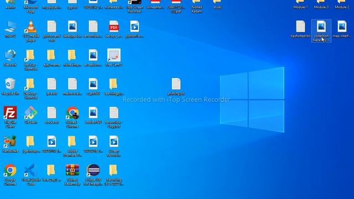The width and height of the screenshot is (354, 199).
Task: Click the Module-3 folder label
Action: point(321,7)
